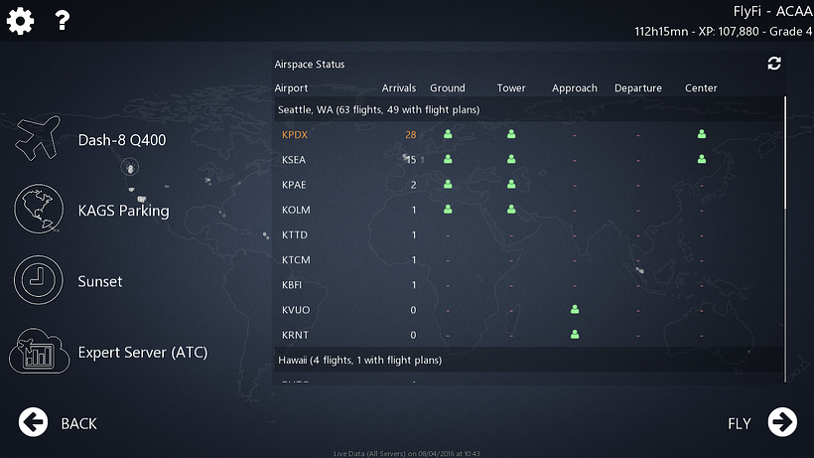Refresh the Airspace Status list

[774, 64]
